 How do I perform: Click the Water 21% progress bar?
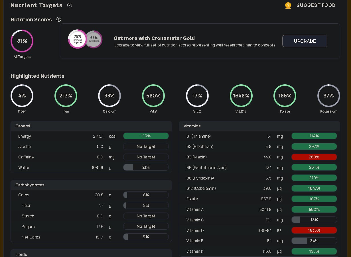[x=146, y=168]
